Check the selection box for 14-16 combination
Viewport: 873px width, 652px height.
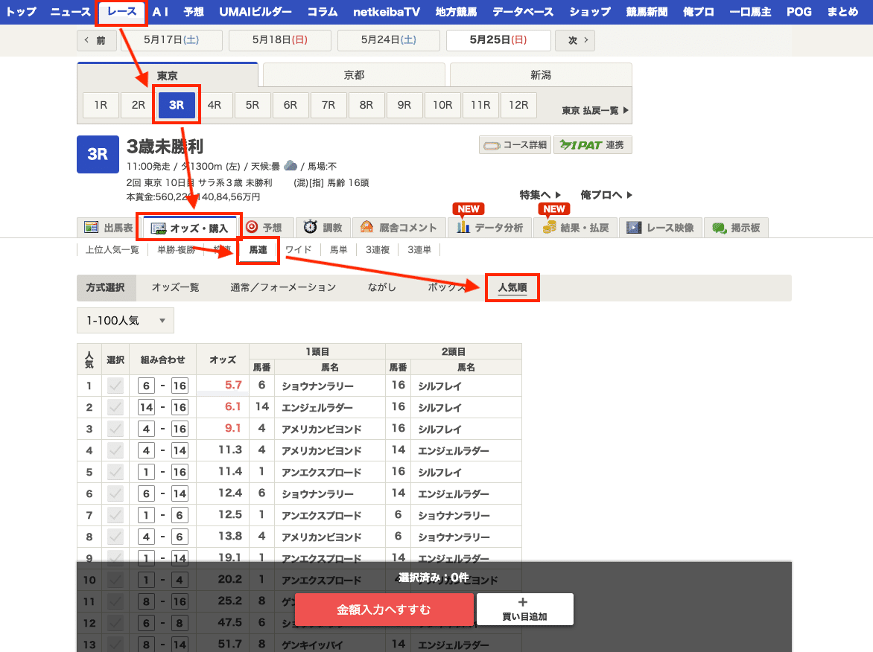click(x=115, y=407)
